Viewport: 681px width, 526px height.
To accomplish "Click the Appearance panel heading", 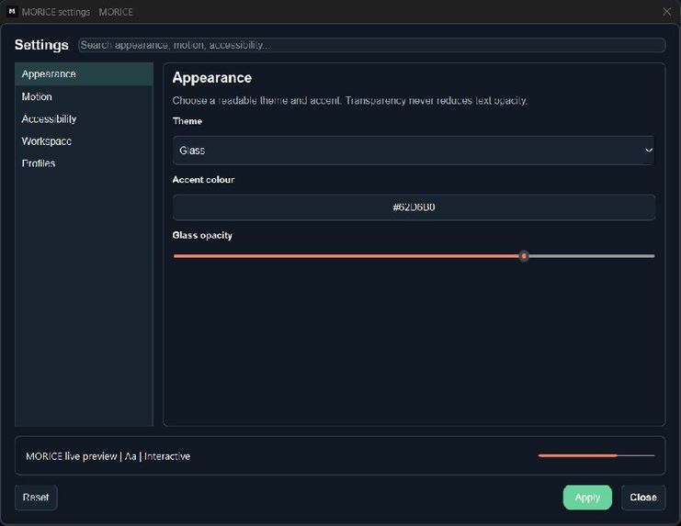I will [212, 78].
